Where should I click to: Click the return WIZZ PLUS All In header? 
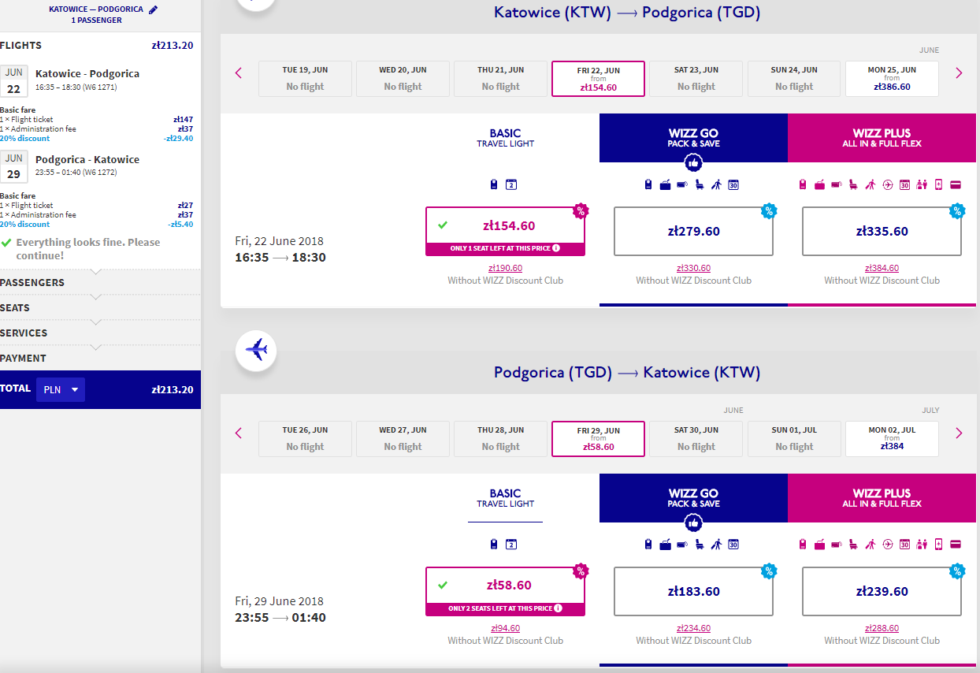pyautogui.click(x=882, y=498)
